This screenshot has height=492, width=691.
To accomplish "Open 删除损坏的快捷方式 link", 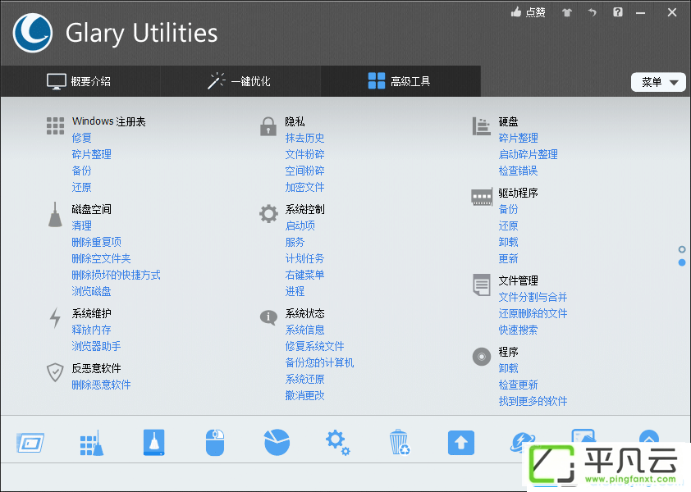I will [x=117, y=275].
